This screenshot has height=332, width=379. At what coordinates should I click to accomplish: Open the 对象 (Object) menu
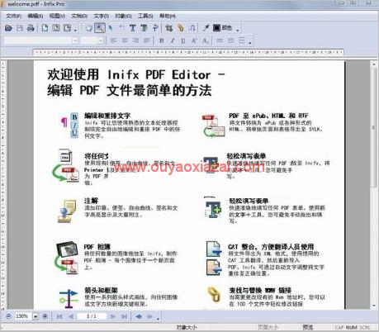123,16
